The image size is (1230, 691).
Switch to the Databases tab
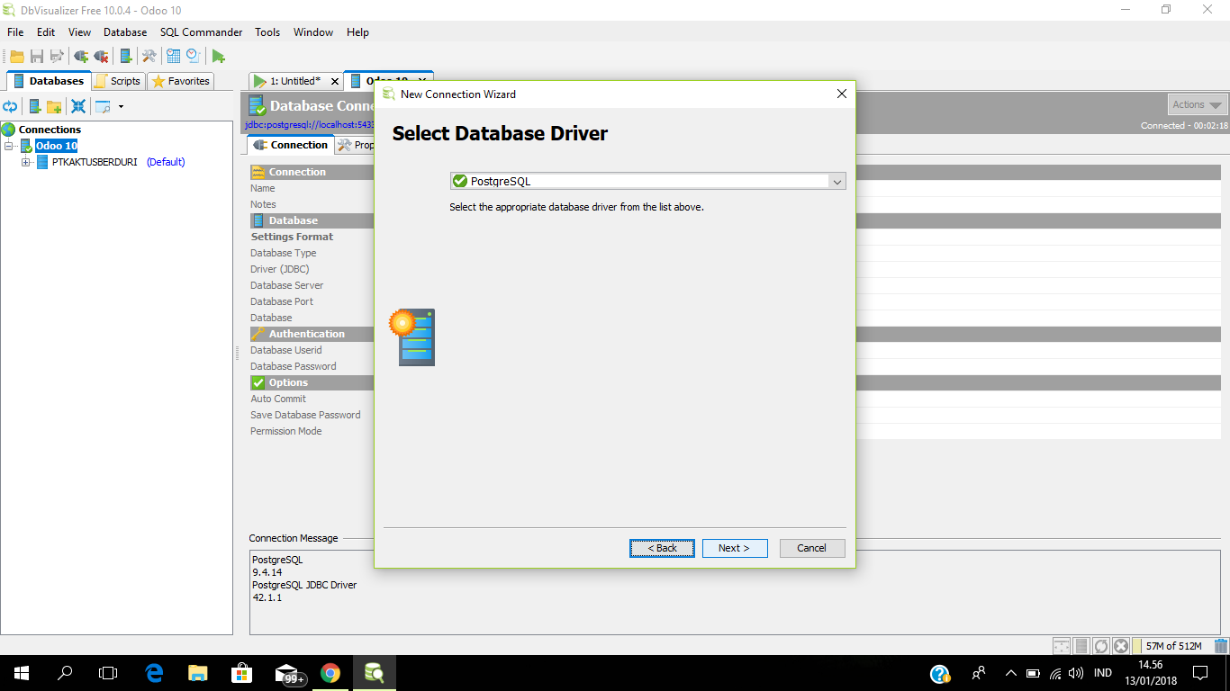49,81
